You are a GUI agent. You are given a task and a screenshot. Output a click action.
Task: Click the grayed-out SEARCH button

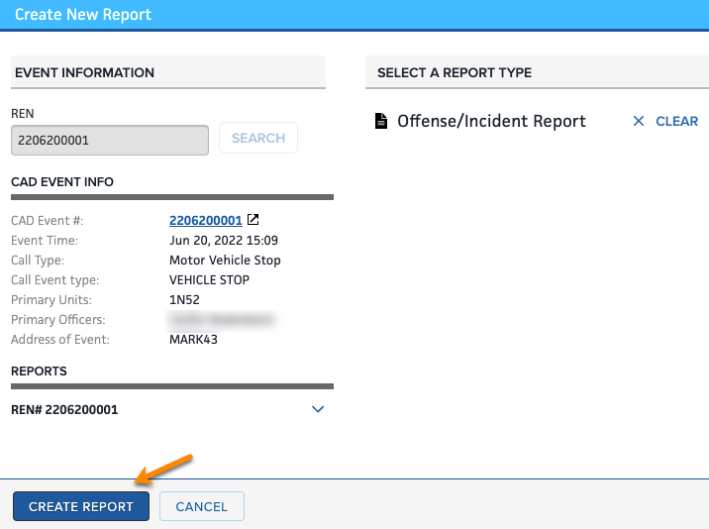click(x=257, y=139)
